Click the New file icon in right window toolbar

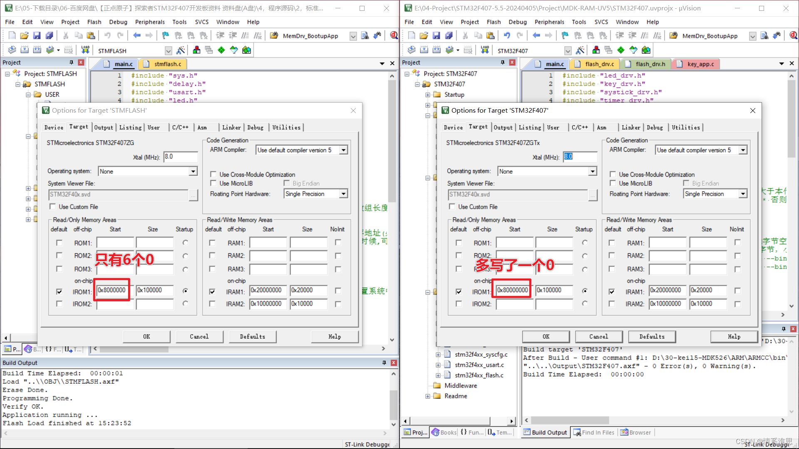[x=412, y=36]
